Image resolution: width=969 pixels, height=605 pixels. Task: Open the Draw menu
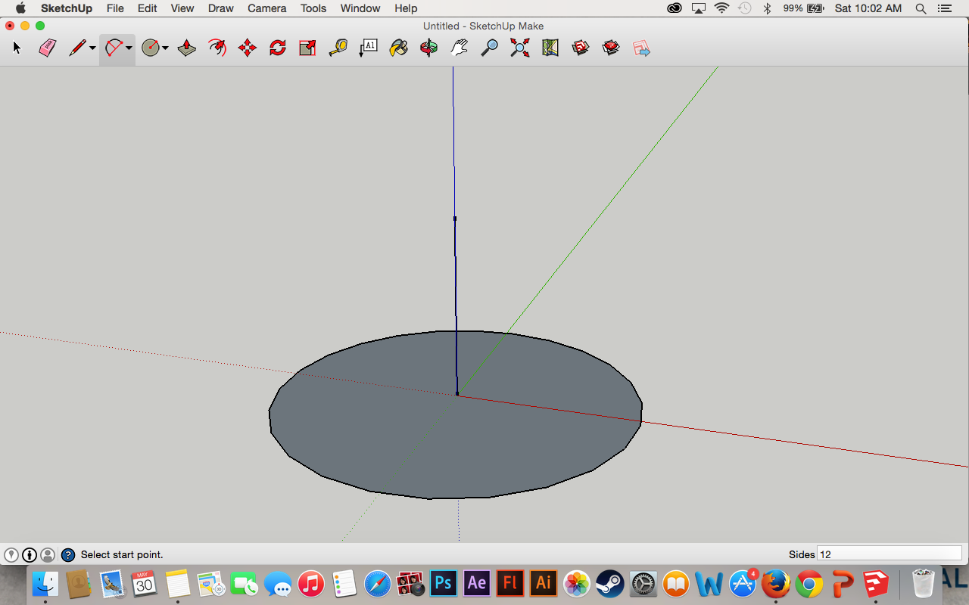(220, 8)
